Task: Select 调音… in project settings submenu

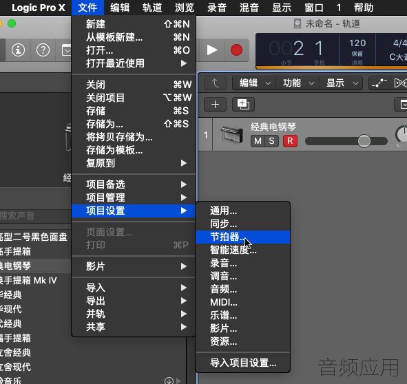Action: [242, 276]
